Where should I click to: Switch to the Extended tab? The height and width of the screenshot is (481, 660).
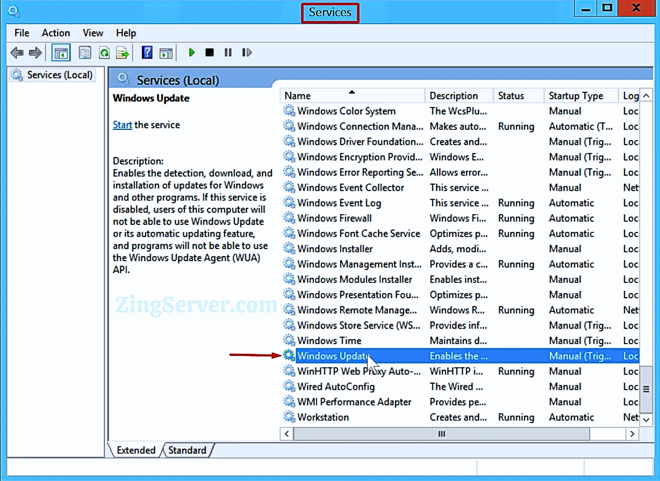pyautogui.click(x=136, y=450)
